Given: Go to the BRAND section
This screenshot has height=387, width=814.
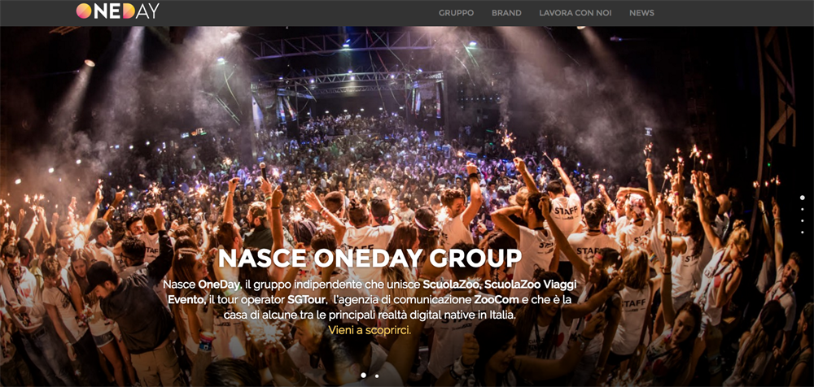Looking at the screenshot, I should 506,13.
